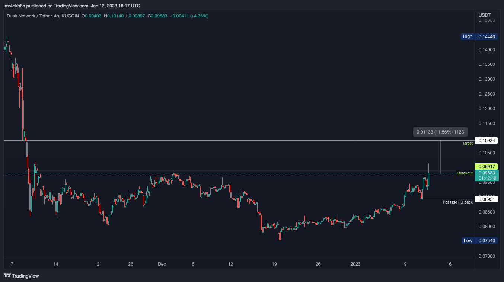Click the Target price tag 0.10934
The image size is (504, 282).
[487, 140]
